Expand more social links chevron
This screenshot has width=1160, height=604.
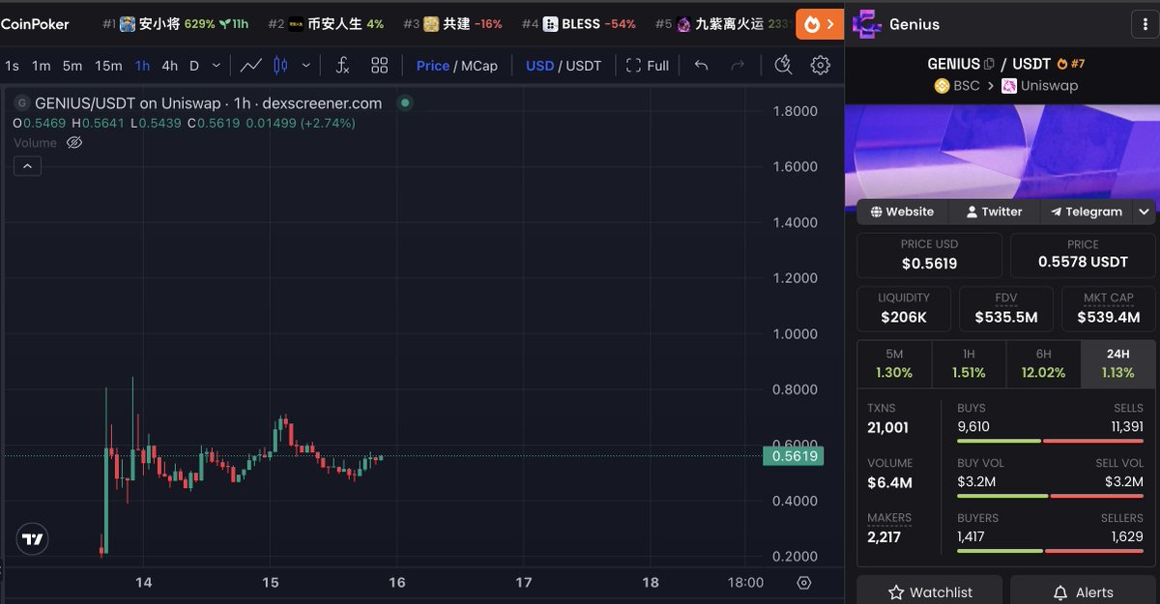1145,212
